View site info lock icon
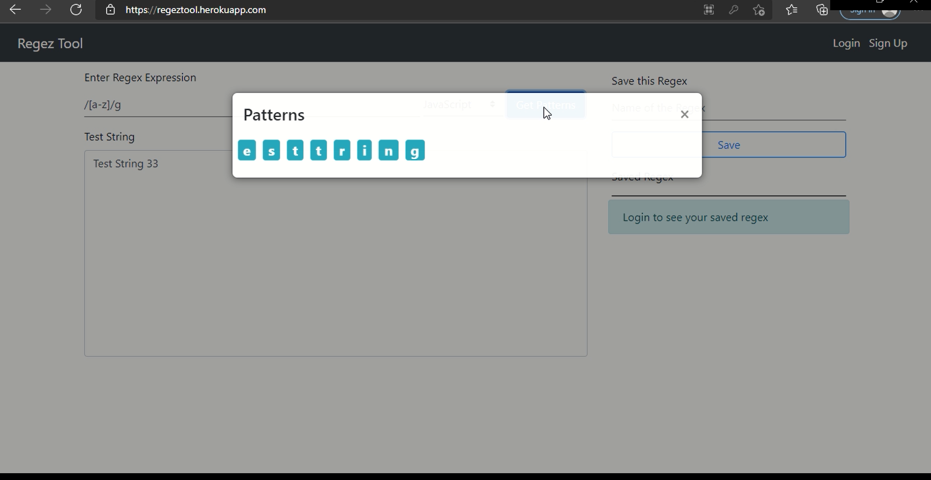This screenshot has width=931, height=480. [x=111, y=10]
